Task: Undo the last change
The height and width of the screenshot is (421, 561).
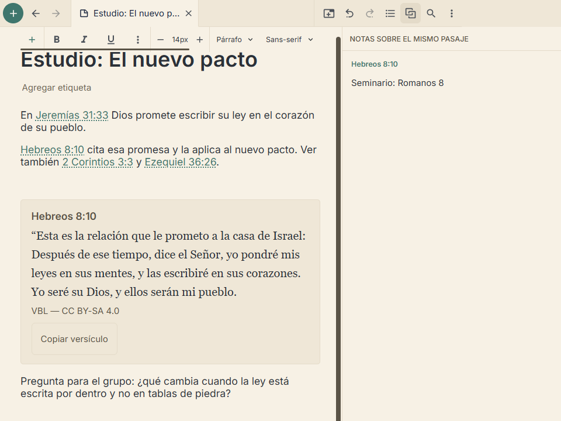Action: click(x=349, y=13)
